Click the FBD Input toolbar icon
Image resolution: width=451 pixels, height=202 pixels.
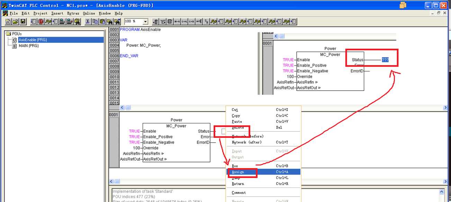point(155,22)
